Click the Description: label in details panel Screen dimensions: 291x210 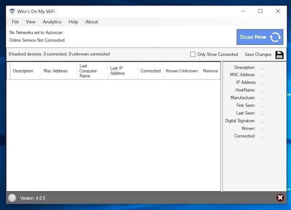pyautogui.click(x=245, y=67)
